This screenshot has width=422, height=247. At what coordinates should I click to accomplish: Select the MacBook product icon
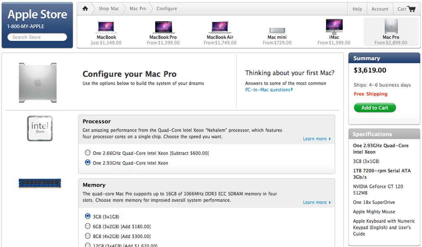[x=106, y=27]
